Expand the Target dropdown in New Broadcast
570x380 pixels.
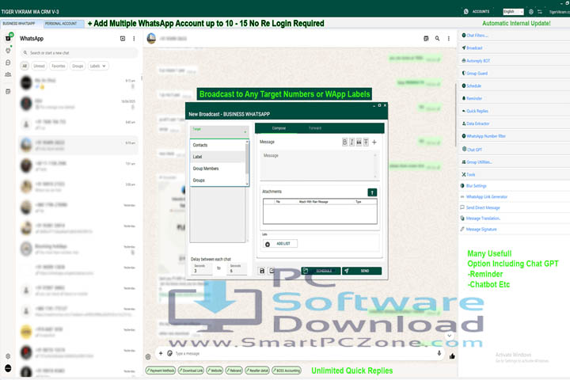tap(218, 131)
